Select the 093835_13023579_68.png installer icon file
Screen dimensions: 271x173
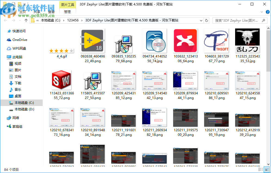tap(123, 44)
